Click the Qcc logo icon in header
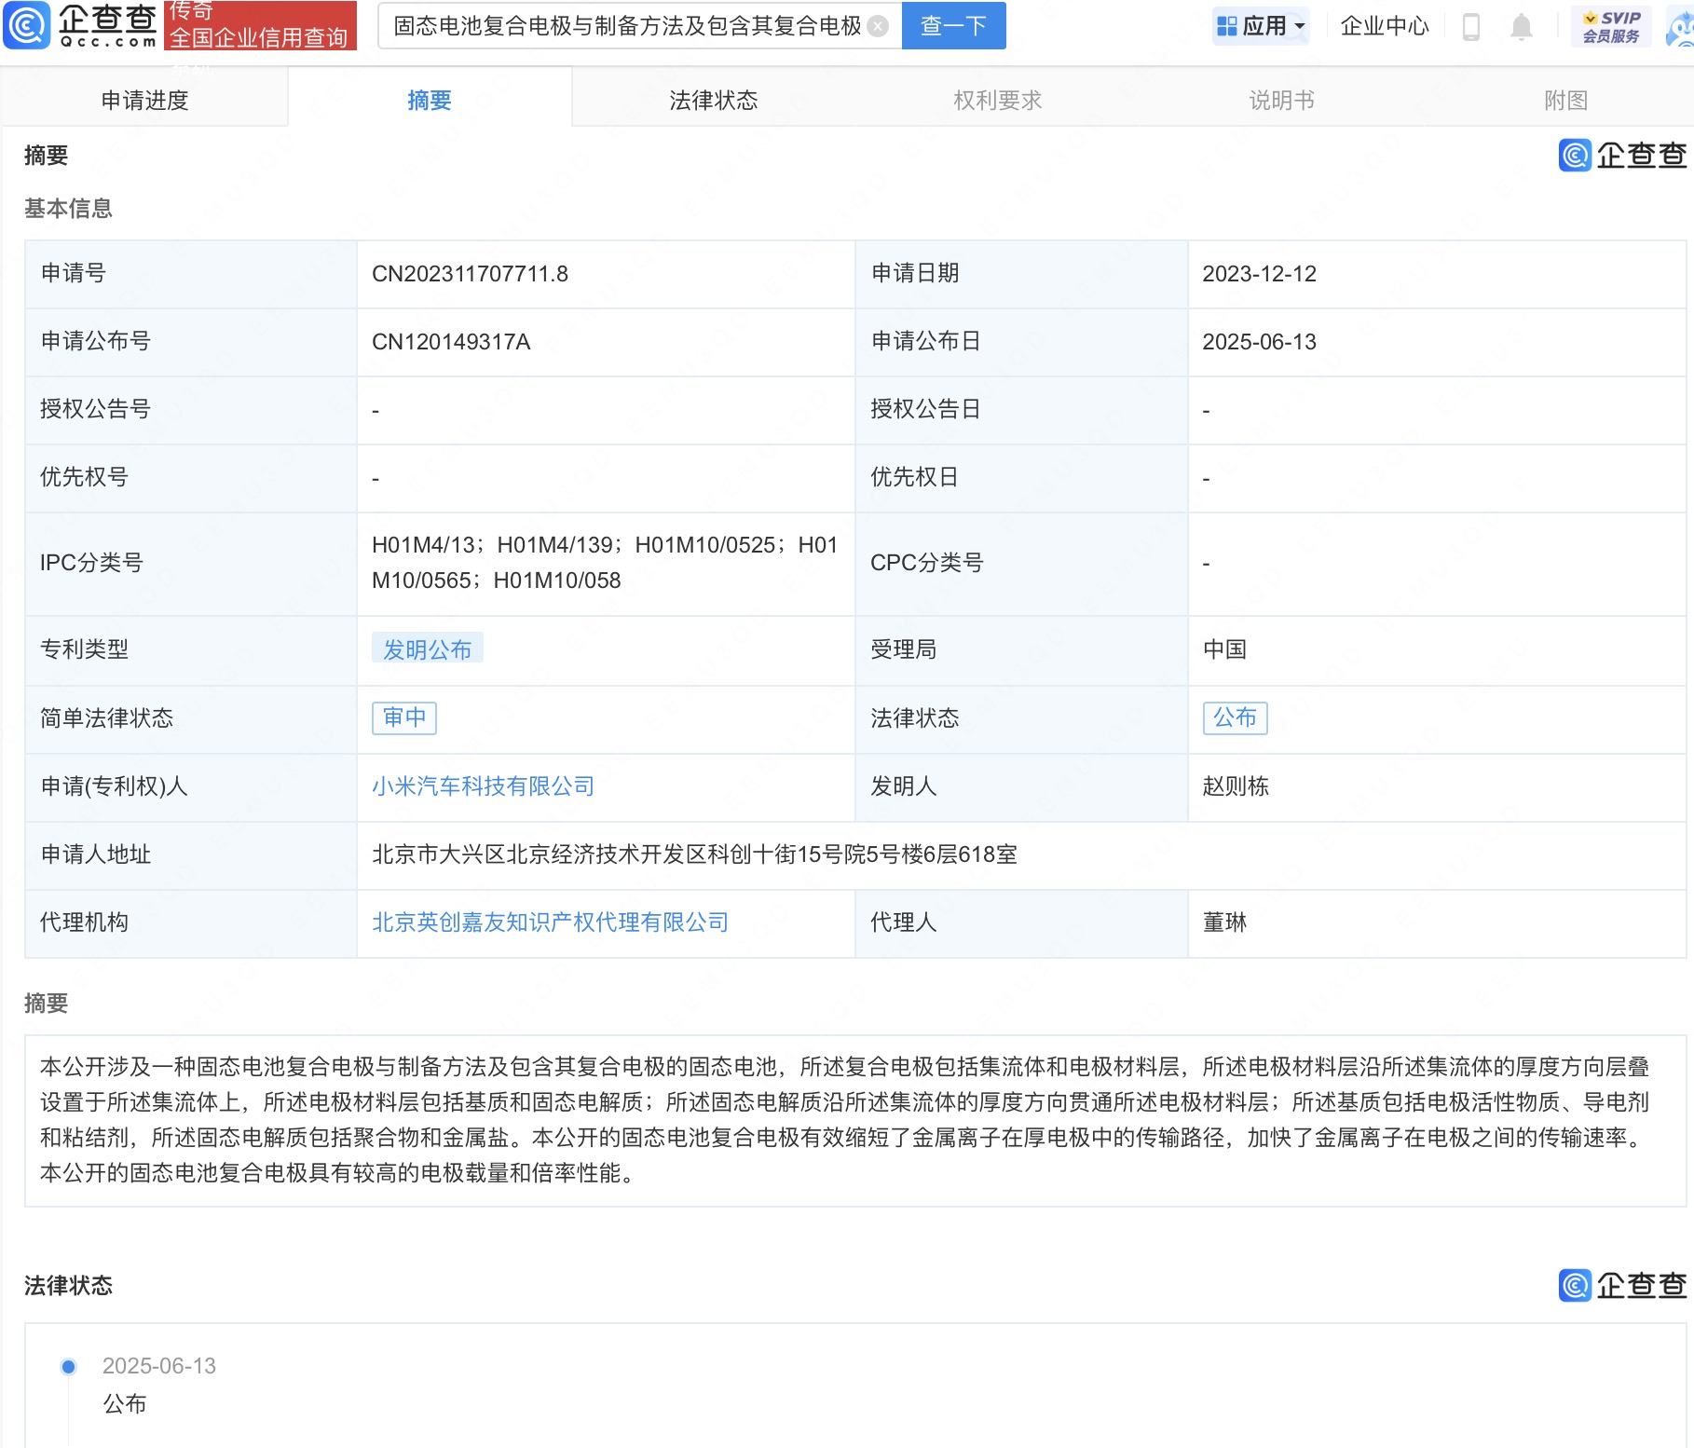The width and height of the screenshot is (1694, 1448). click(27, 25)
